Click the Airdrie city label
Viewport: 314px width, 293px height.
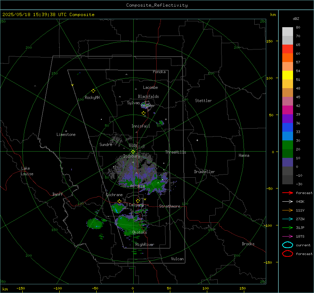pos(137,186)
